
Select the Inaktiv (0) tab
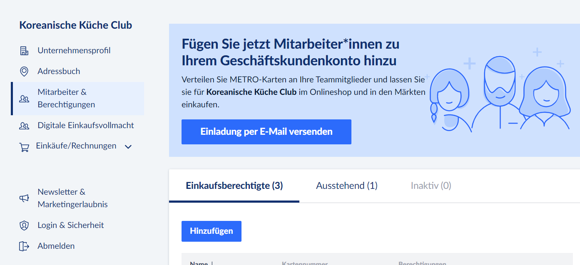[x=431, y=186]
